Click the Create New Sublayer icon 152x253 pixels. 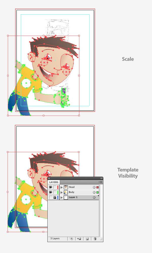(79, 239)
